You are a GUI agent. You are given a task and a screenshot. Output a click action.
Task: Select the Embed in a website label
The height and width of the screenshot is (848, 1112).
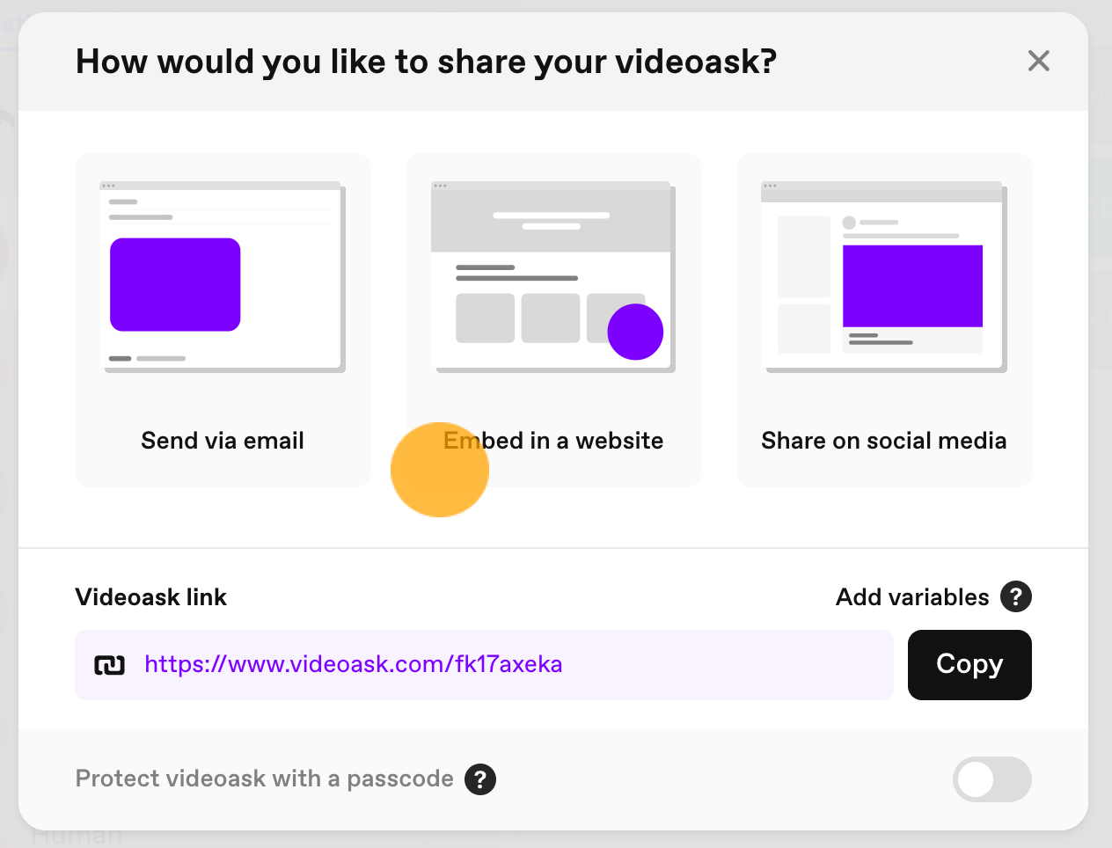(553, 441)
